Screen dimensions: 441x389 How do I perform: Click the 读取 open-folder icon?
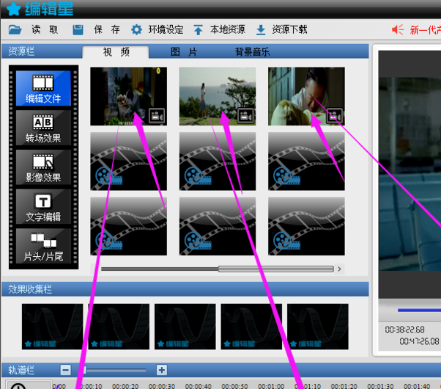(x=15, y=29)
